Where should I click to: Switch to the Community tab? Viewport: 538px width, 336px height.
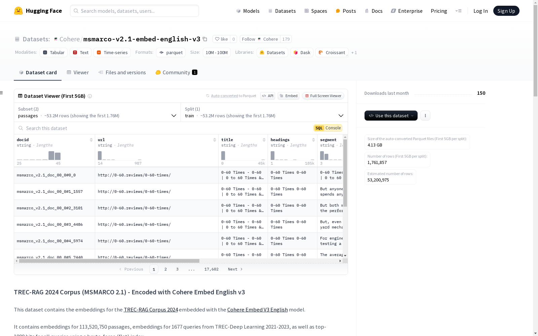177,73
